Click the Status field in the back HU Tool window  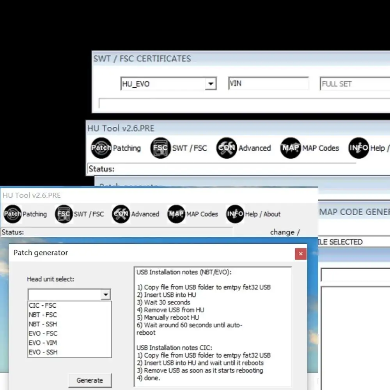click(222, 169)
